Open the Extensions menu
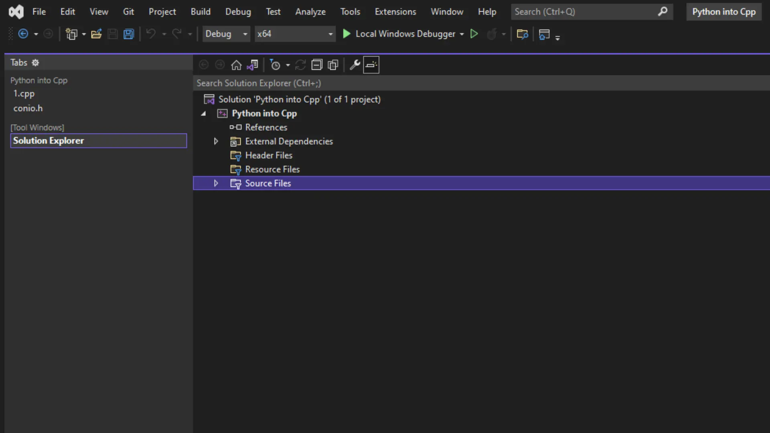The image size is (770, 433). pos(395,12)
